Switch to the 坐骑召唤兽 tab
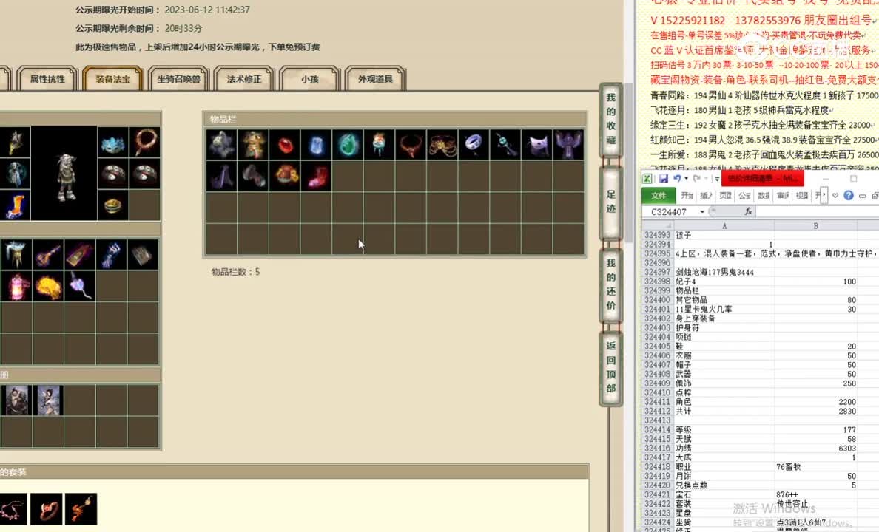The height and width of the screenshot is (532, 879). [x=178, y=78]
